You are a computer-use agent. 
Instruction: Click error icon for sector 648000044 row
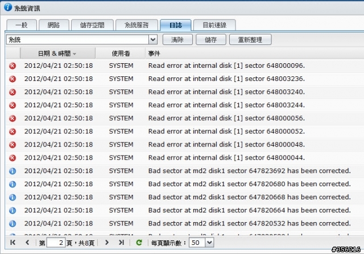pyautogui.click(x=13, y=158)
